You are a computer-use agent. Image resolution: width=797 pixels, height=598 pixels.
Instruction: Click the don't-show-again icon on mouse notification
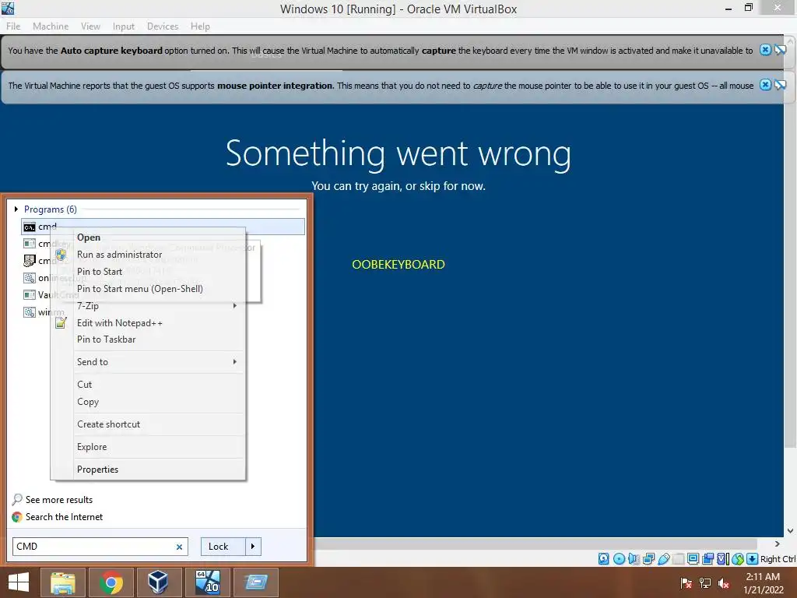tap(780, 85)
